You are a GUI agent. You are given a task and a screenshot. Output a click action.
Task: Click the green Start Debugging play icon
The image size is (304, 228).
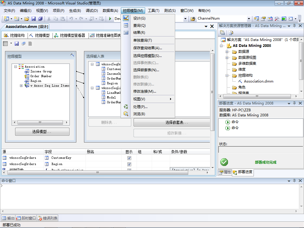(110, 19)
